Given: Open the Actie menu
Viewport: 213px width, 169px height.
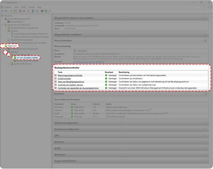Looking at the screenshot, I should [x=16, y=7].
